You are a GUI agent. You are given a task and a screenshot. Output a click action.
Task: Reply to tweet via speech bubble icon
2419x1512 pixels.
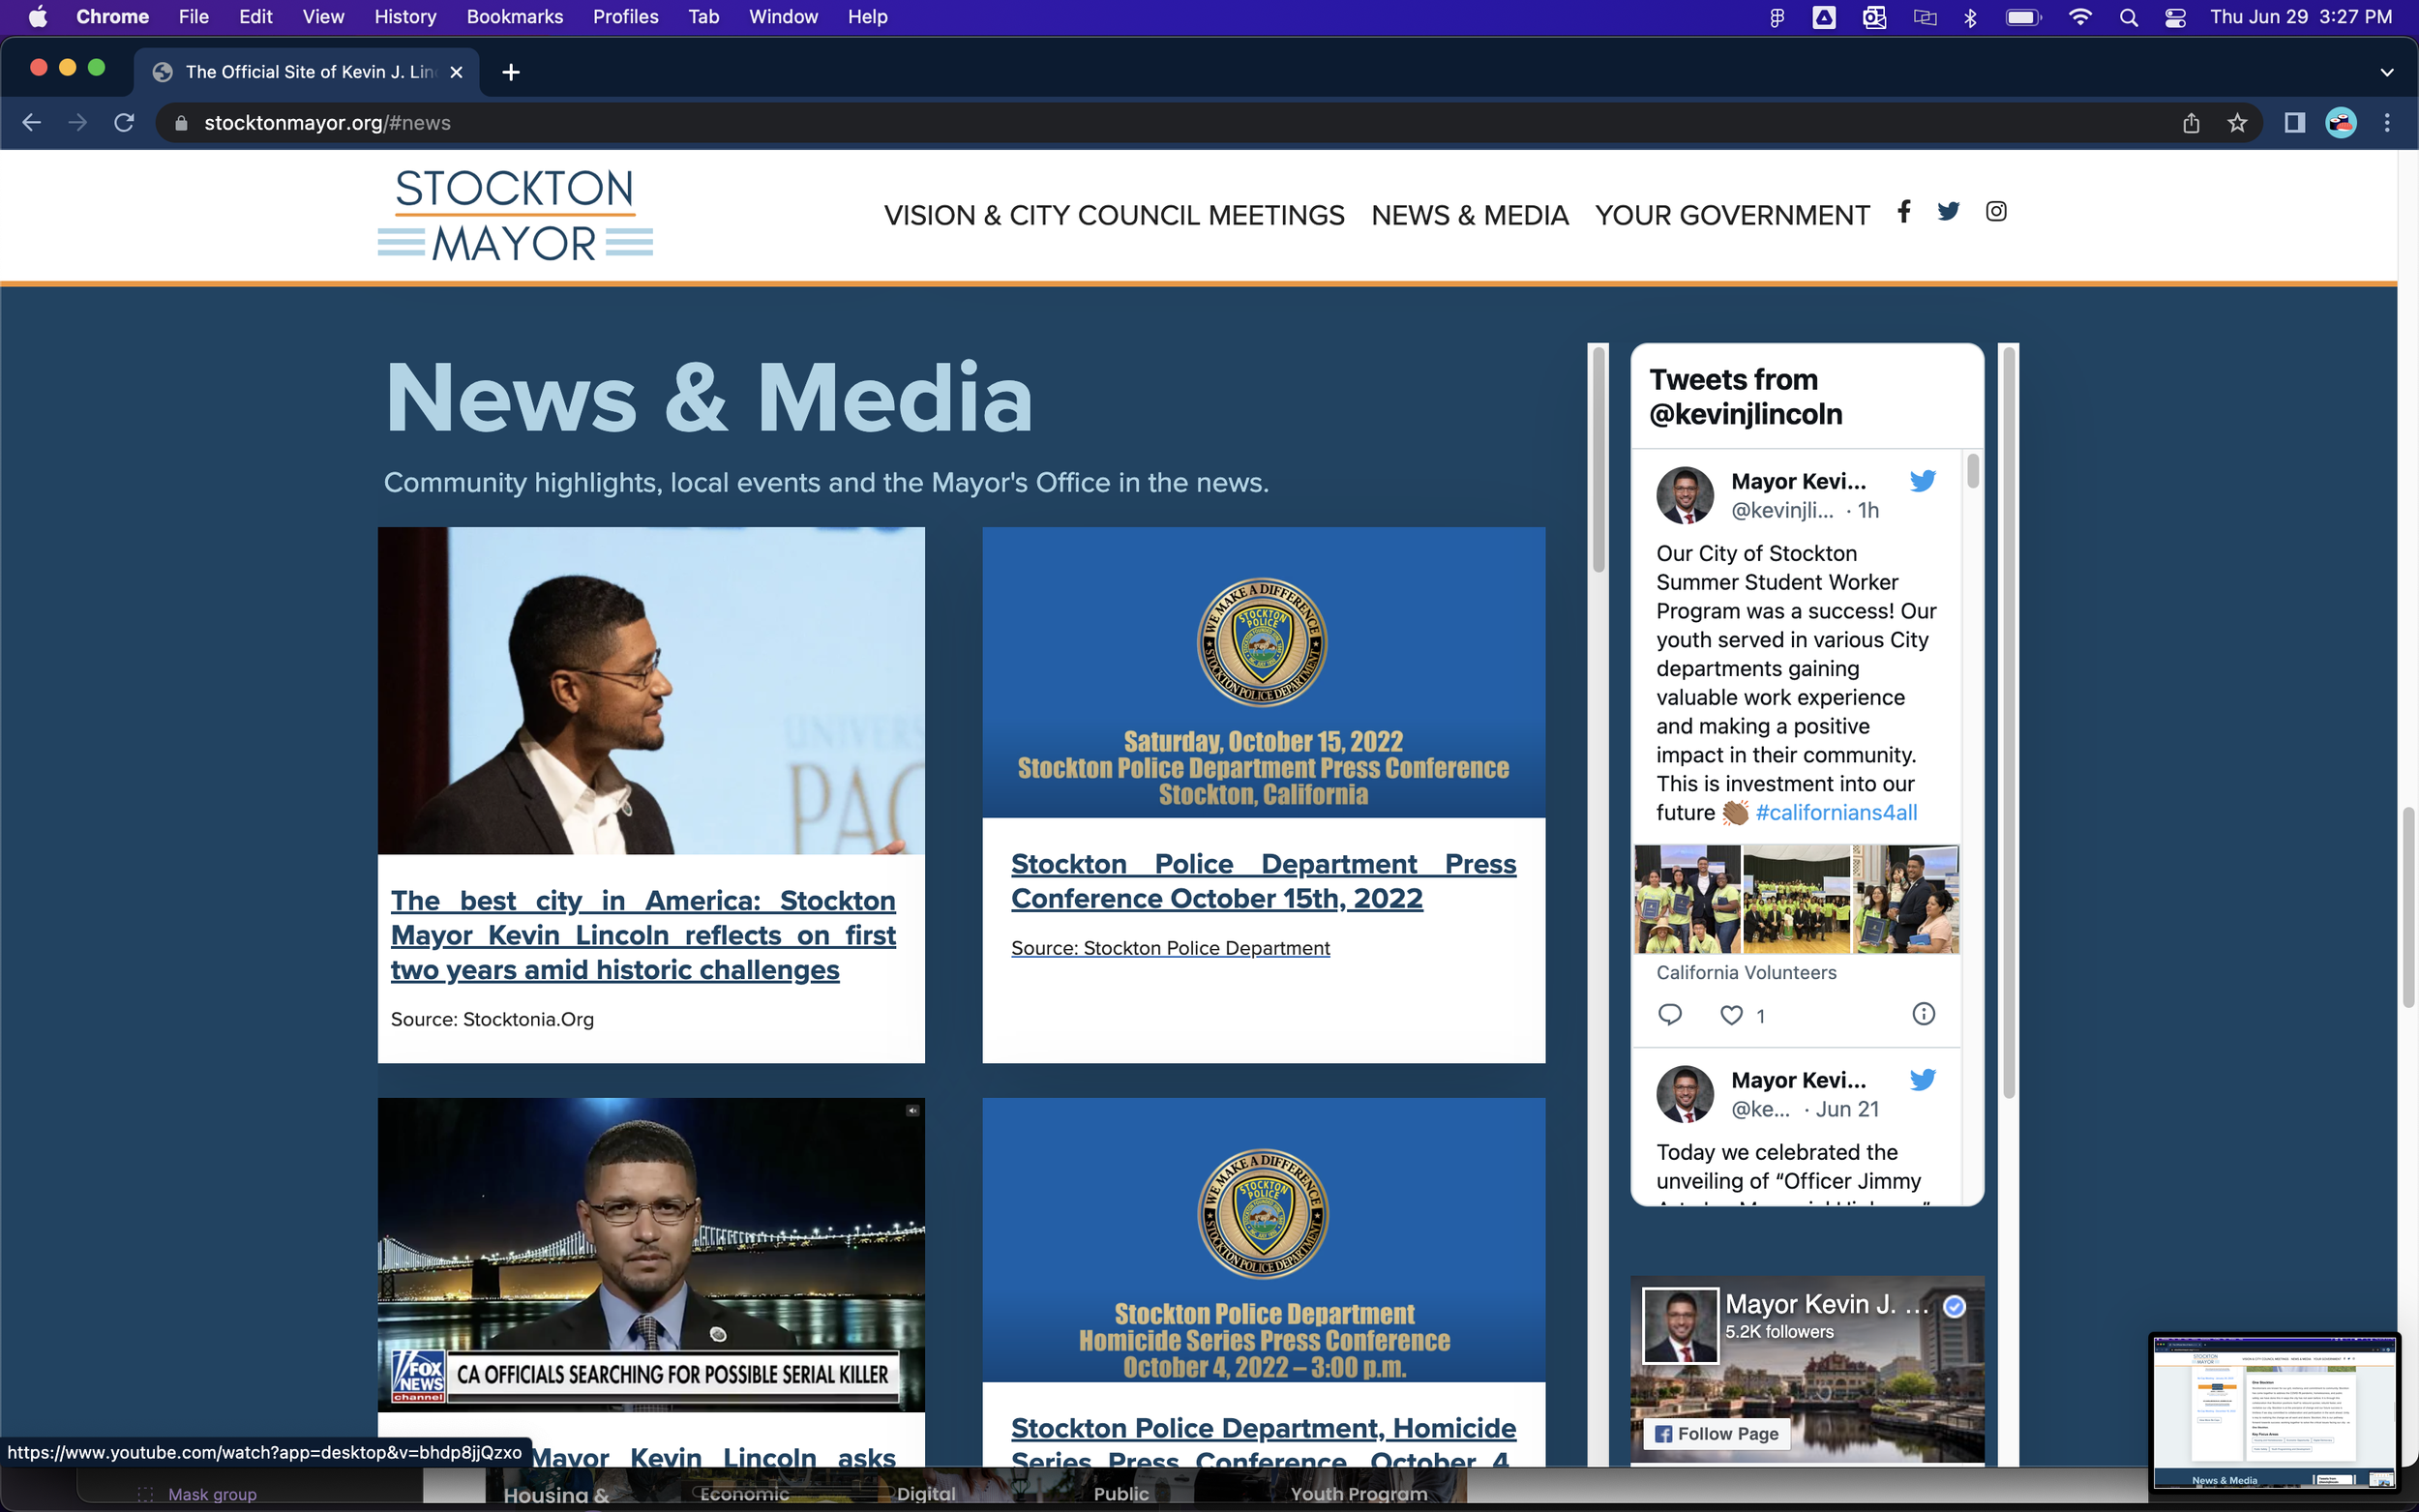pyautogui.click(x=1670, y=1014)
